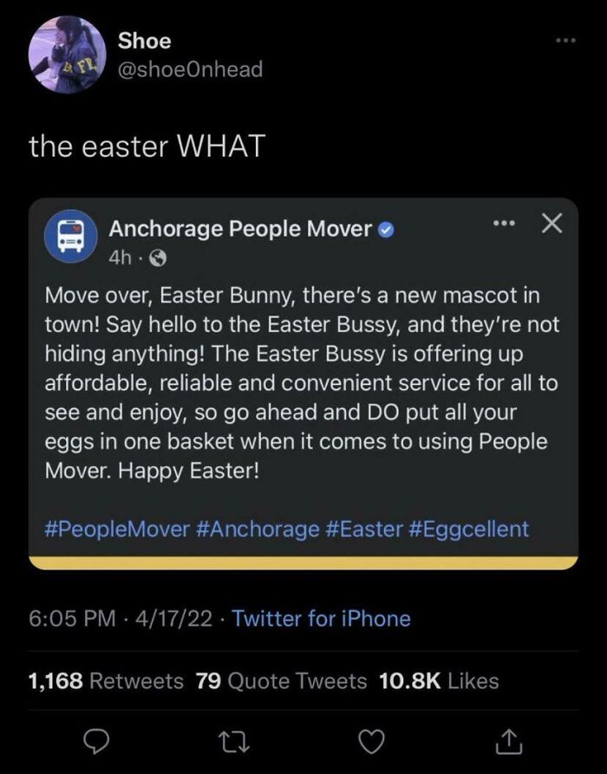Image resolution: width=607 pixels, height=774 pixels.
Task: View the 79 Quote Tweets
Action: pos(281,680)
